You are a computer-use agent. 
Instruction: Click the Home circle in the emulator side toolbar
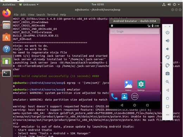click(x=168, y=98)
